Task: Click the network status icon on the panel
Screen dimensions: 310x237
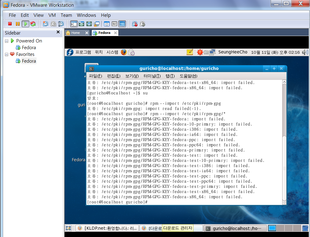Action: [212, 52]
